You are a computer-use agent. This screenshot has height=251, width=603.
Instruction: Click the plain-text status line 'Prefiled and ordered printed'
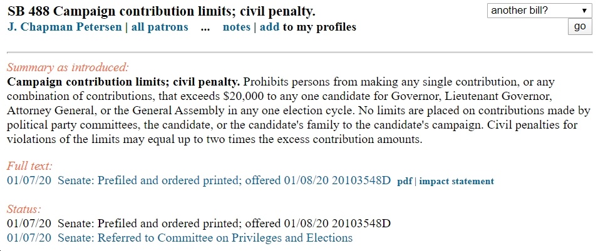coord(199,224)
